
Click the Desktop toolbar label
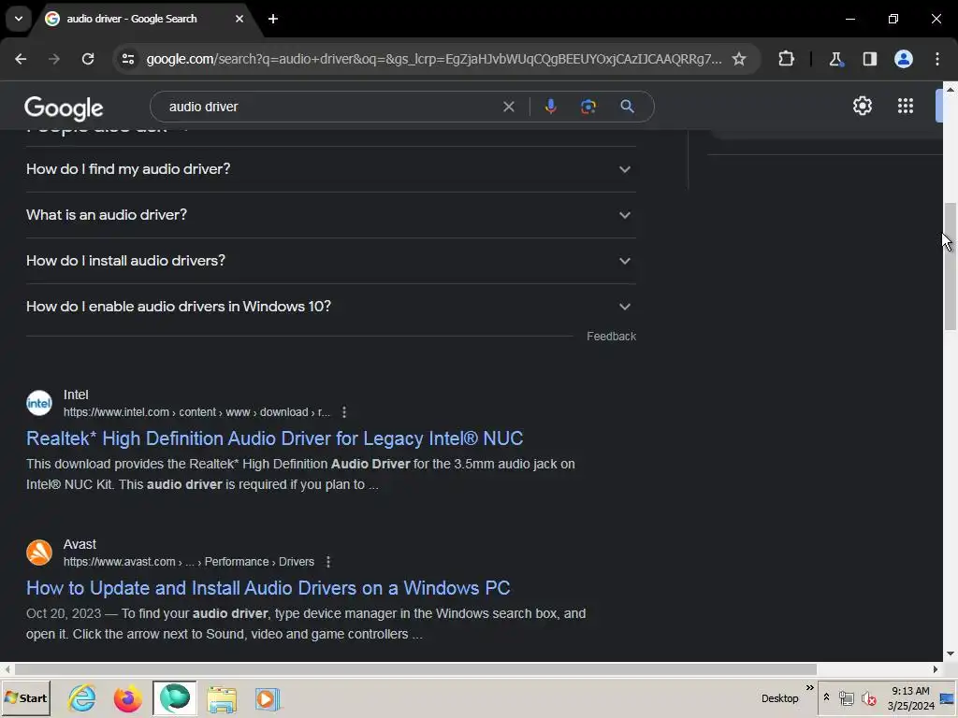779,698
